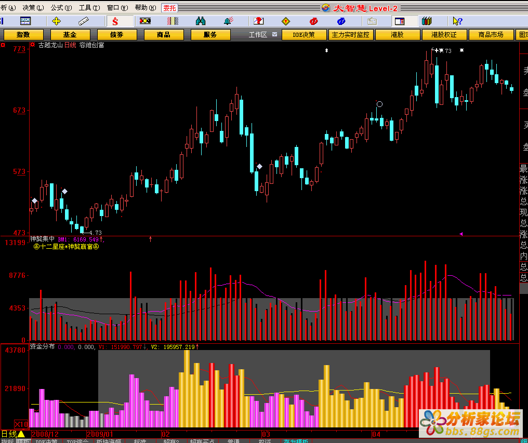Open the 公式(U) menu

[61, 7]
